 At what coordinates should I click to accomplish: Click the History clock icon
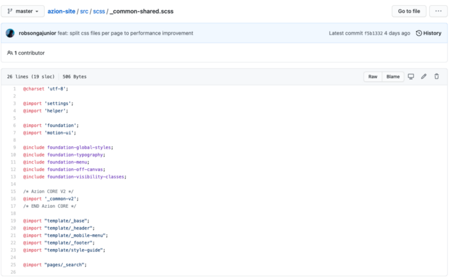419,33
